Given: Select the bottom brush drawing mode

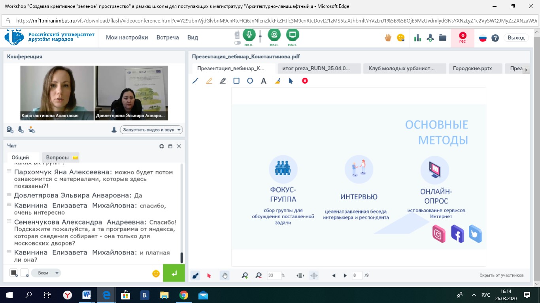Looking at the screenshot, I should point(195,275).
